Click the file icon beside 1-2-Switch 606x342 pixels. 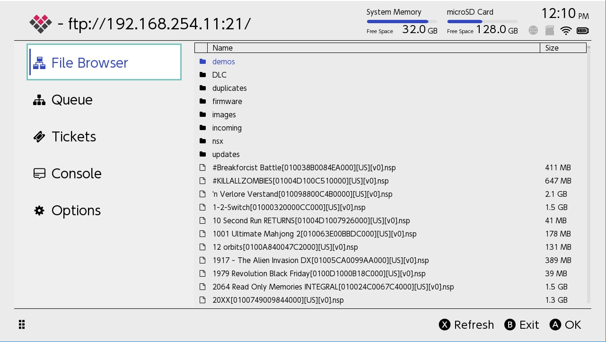click(x=203, y=207)
